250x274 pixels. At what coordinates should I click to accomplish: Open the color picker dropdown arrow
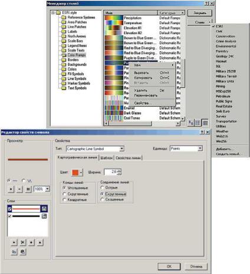[x=81, y=173]
